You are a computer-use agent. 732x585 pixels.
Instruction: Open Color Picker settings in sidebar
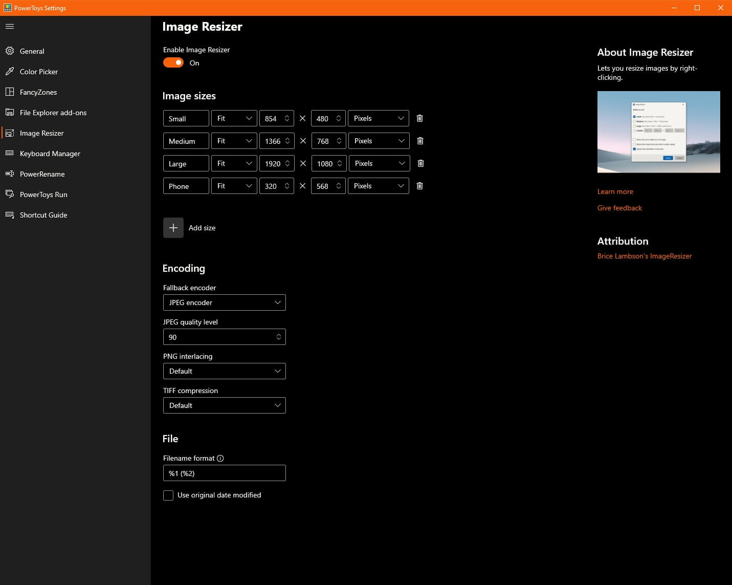pos(39,72)
